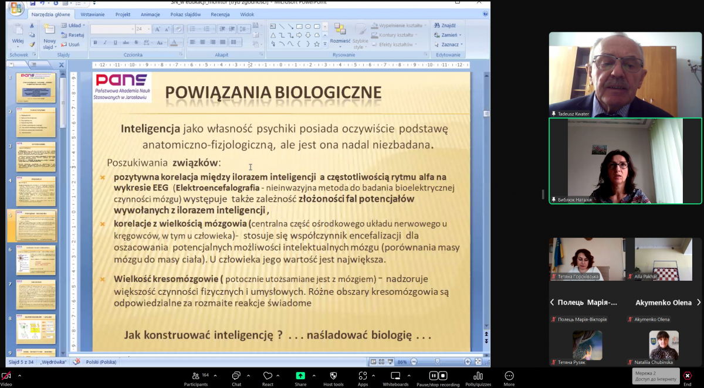Open the Apps menu icon

[x=363, y=376]
